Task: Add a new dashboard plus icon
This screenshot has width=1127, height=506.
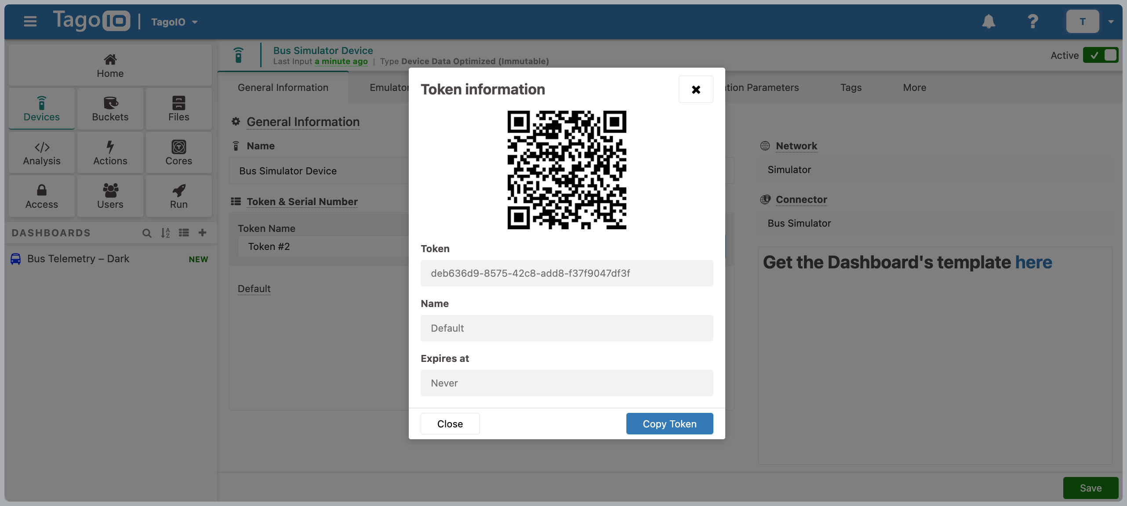Action: (x=202, y=233)
